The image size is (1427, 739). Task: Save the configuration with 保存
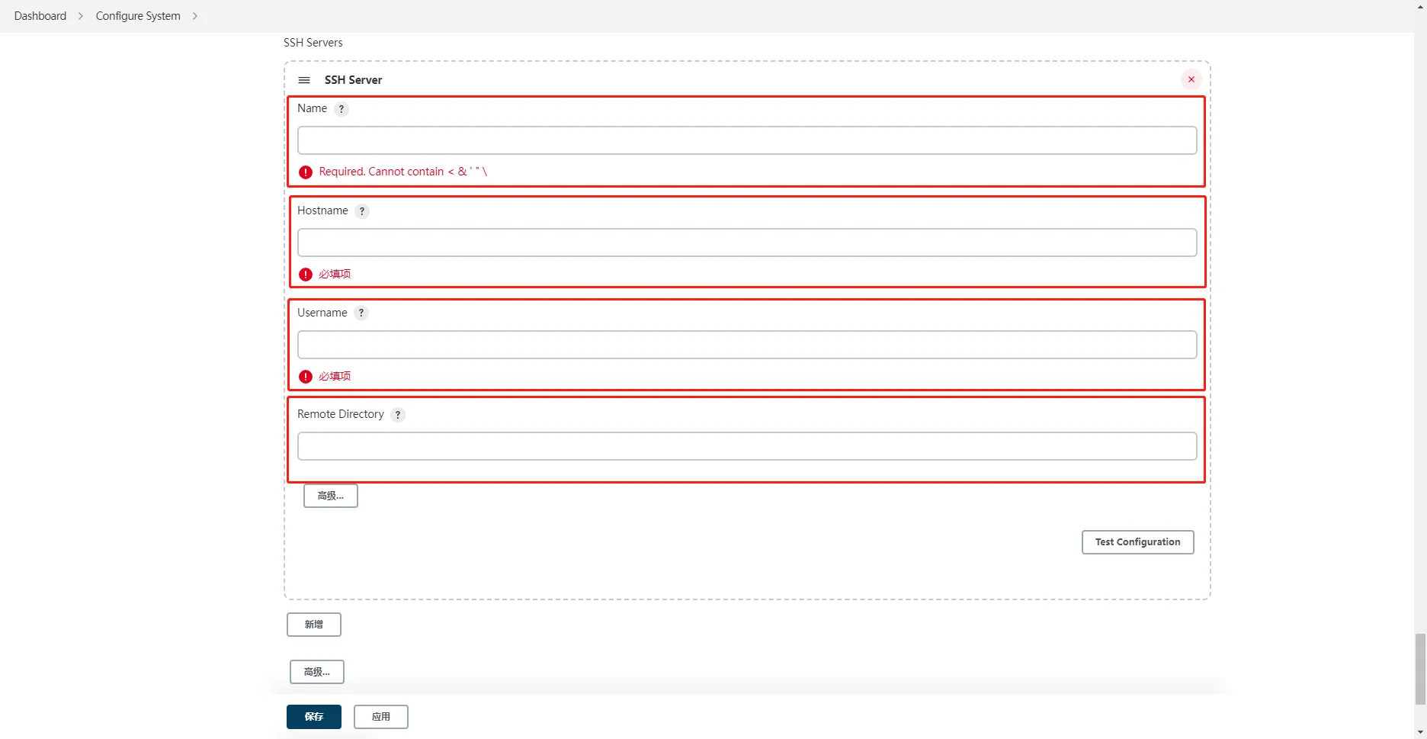(313, 717)
